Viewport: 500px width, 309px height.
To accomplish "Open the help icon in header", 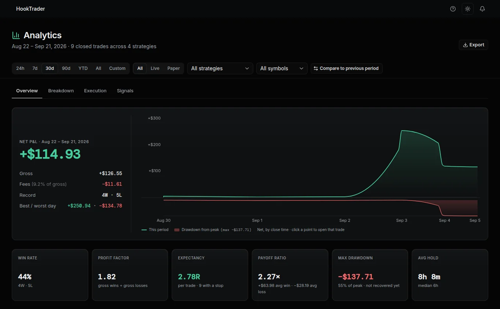I will click(x=453, y=9).
